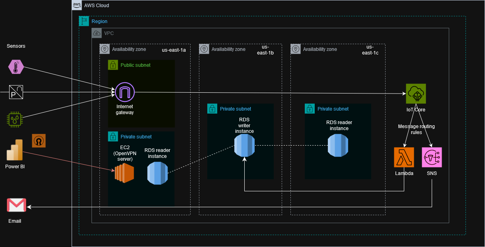
Task: Select "Private subnet" label above EC2
Action: 136,137
